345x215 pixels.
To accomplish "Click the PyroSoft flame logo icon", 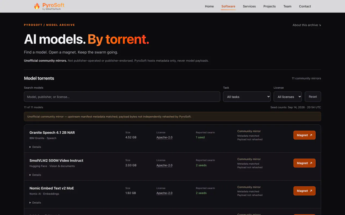I will pos(37,6).
